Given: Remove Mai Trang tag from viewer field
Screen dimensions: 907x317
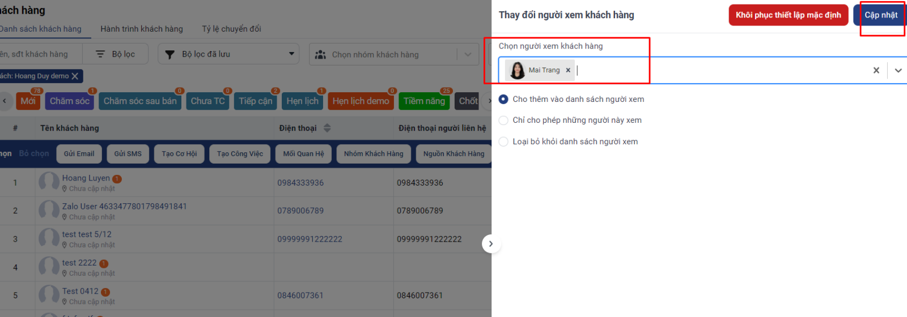Looking at the screenshot, I should coord(568,70).
